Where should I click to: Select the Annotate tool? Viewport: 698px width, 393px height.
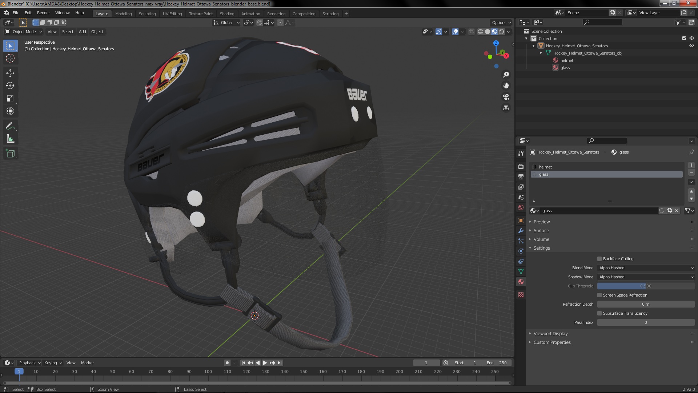coord(10,126)
